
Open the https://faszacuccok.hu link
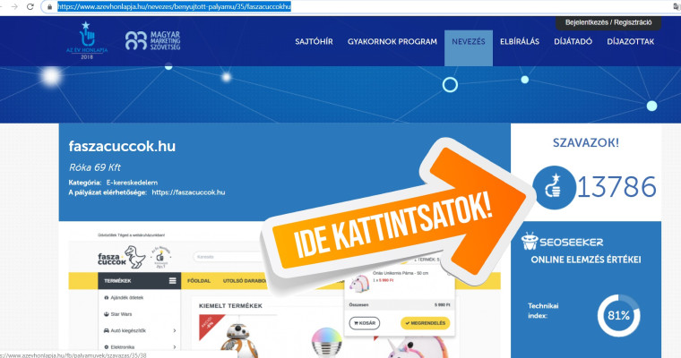point(188,192)
